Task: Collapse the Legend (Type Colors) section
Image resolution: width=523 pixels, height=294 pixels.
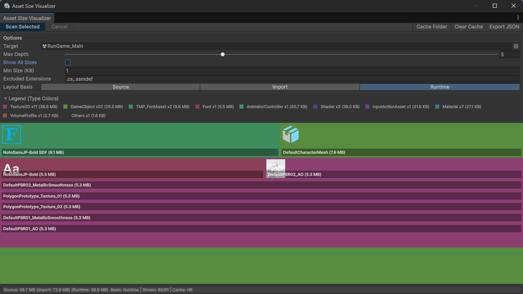Action: click(5, 98)
